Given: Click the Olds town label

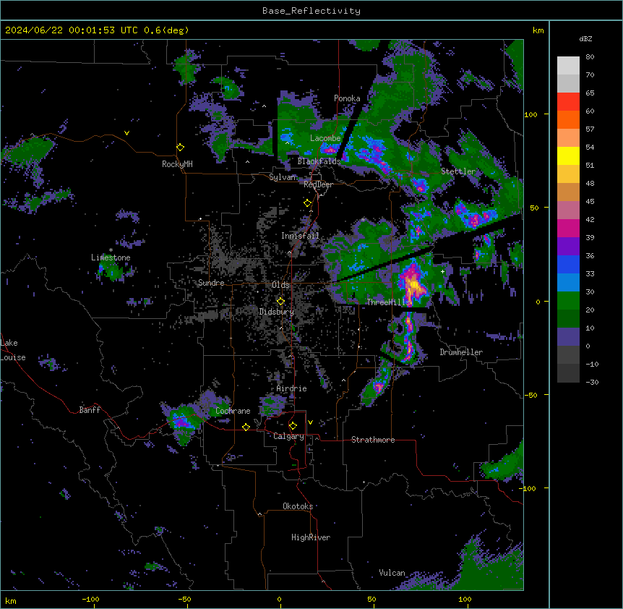Looking at the screenshot, I should click(x=280, y=285).
